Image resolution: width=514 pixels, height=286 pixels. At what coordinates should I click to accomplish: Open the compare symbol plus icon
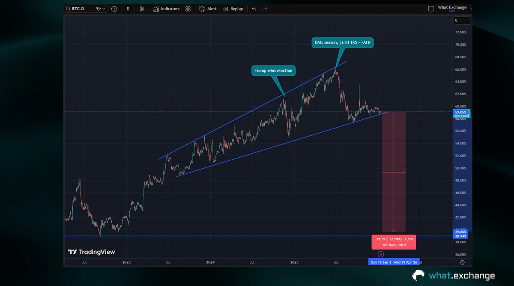(x=114, y=9)
